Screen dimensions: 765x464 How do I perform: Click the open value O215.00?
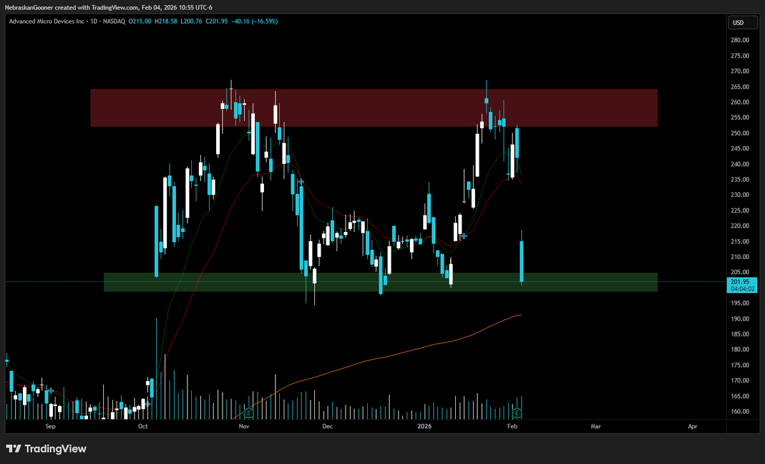(140, 22)
